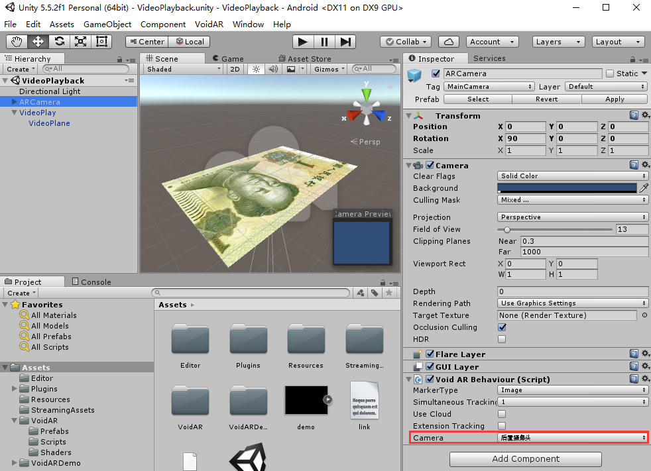Viewport: 651px width, 471px height.
Task: Toggle Scene audio speaker icon
Action: 273,69
